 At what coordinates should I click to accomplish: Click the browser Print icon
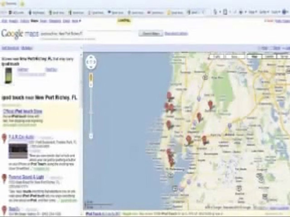(241, 12)
